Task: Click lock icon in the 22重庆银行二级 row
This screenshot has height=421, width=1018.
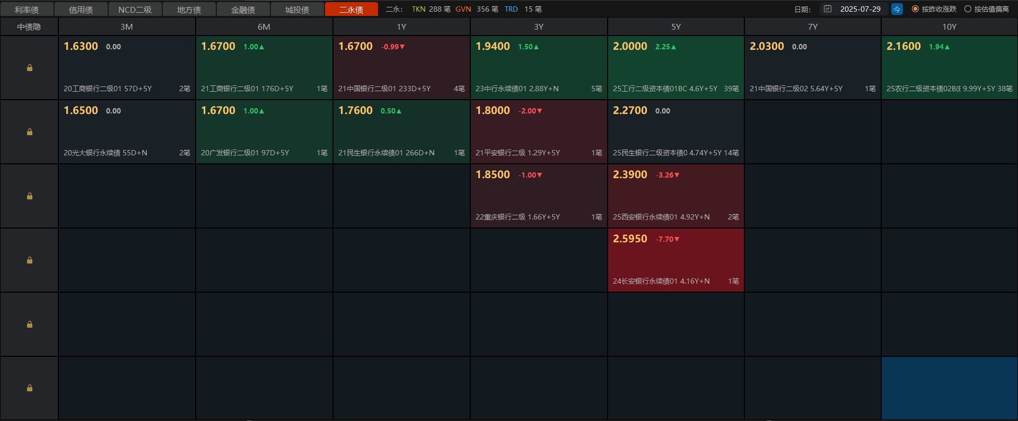Action: pyautogui.click(x=30, y=196)
